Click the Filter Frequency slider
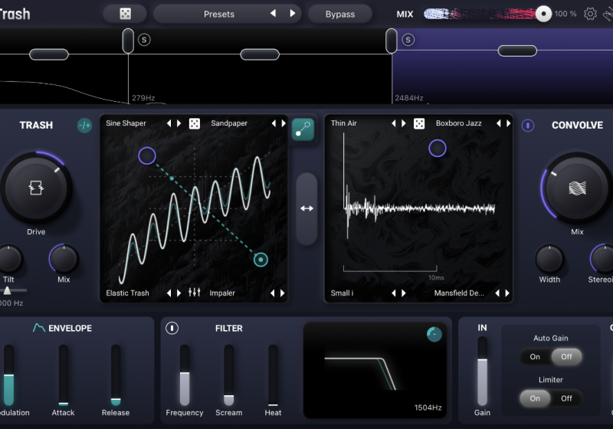The height and width of the screenshot is (429, 613). (x=185, y=375)
